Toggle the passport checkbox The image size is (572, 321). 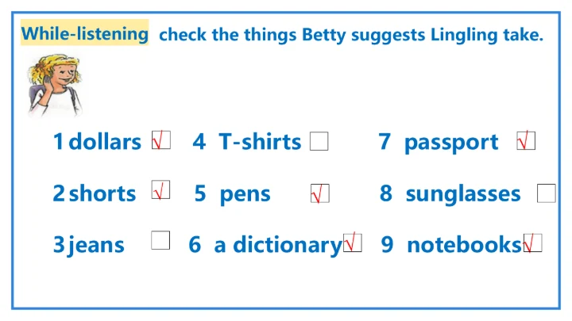coord(526,141)
